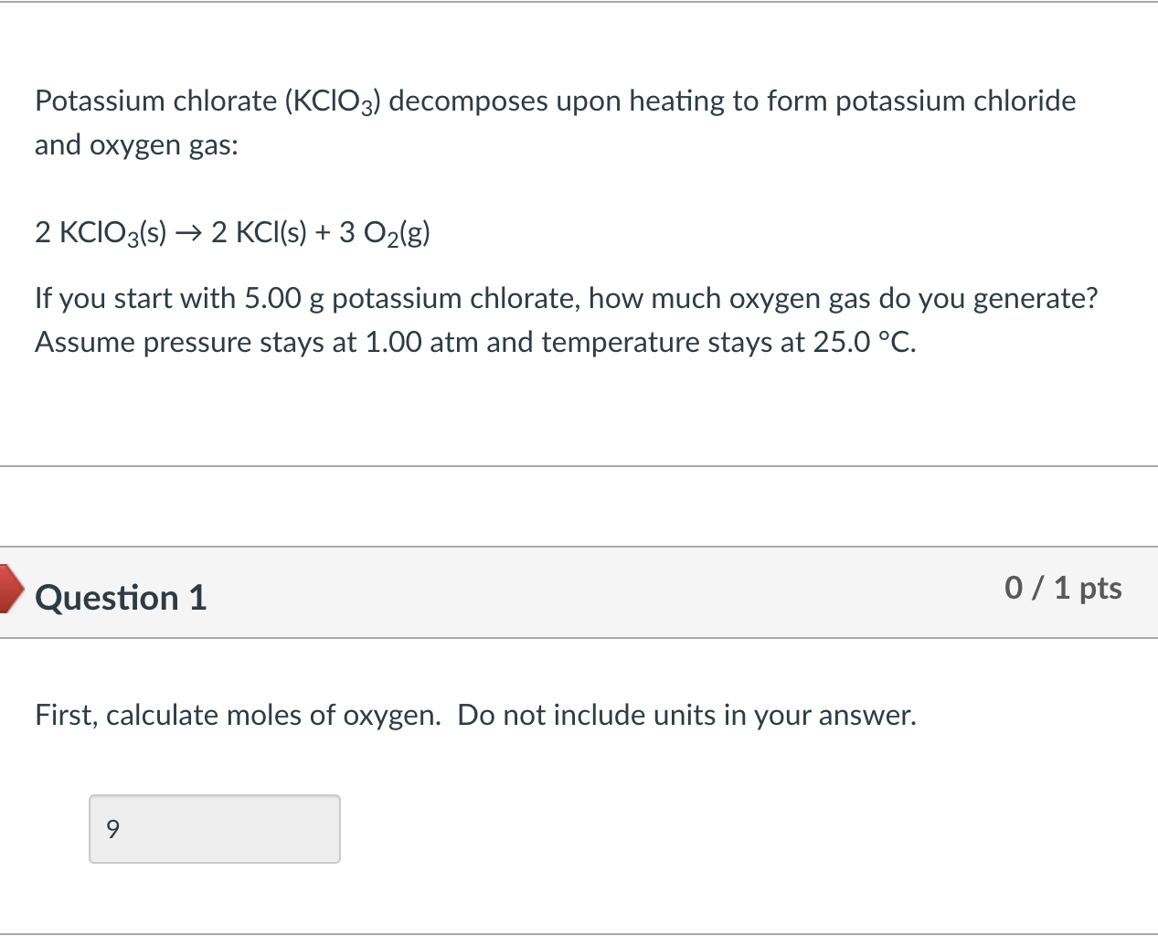Click the question prompt about moles of oxygen
The width and height of the screenshot is (1158, 936).
click(474, 715)
